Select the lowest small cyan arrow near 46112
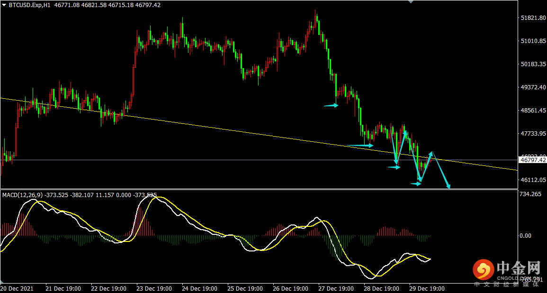This screenshot has height=293, width=547. click(x=416, y=184)
